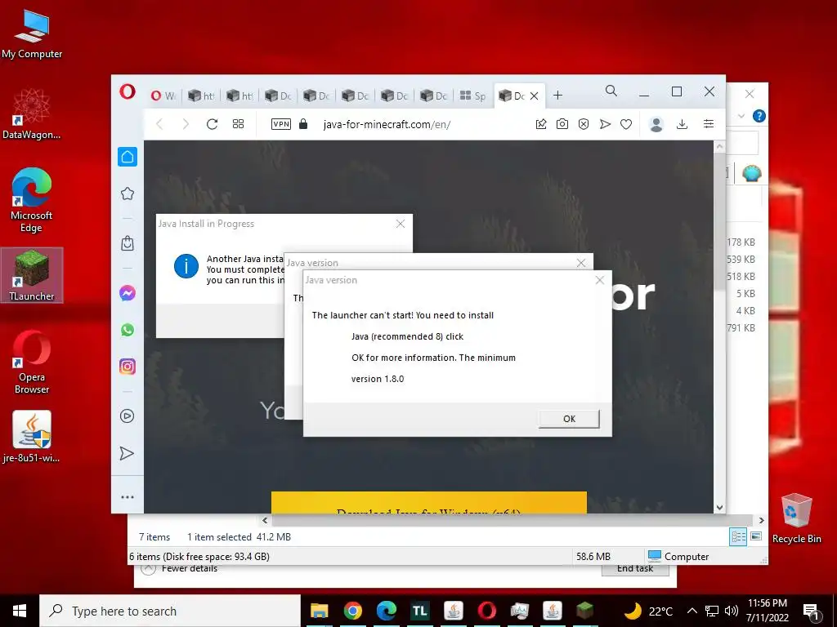This screenshot has width=837, height=627.
Task: Open My Flow send icon in toolbar
Action: point(605,124)
